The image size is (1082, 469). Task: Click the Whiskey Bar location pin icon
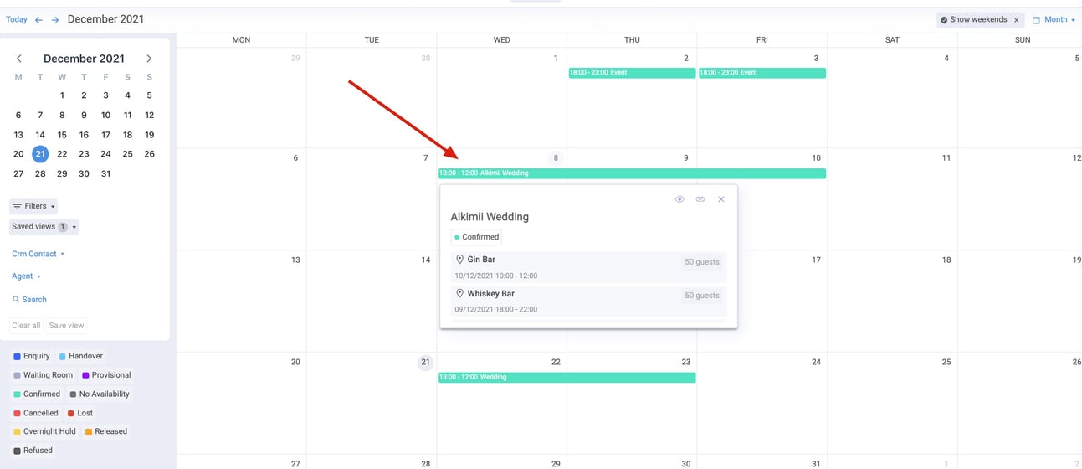tap(459, 294)
